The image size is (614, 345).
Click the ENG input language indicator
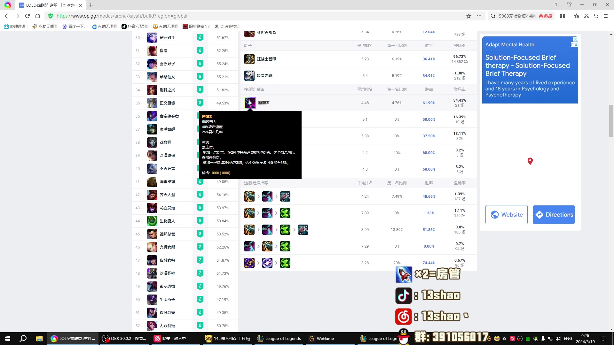(568, 339)
